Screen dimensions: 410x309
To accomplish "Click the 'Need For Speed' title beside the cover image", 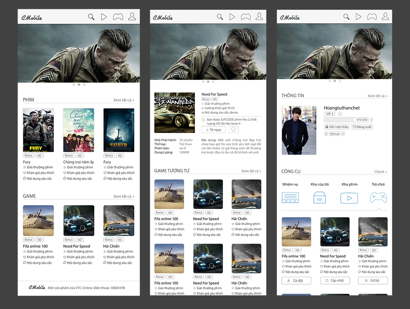I will (214, 94).
